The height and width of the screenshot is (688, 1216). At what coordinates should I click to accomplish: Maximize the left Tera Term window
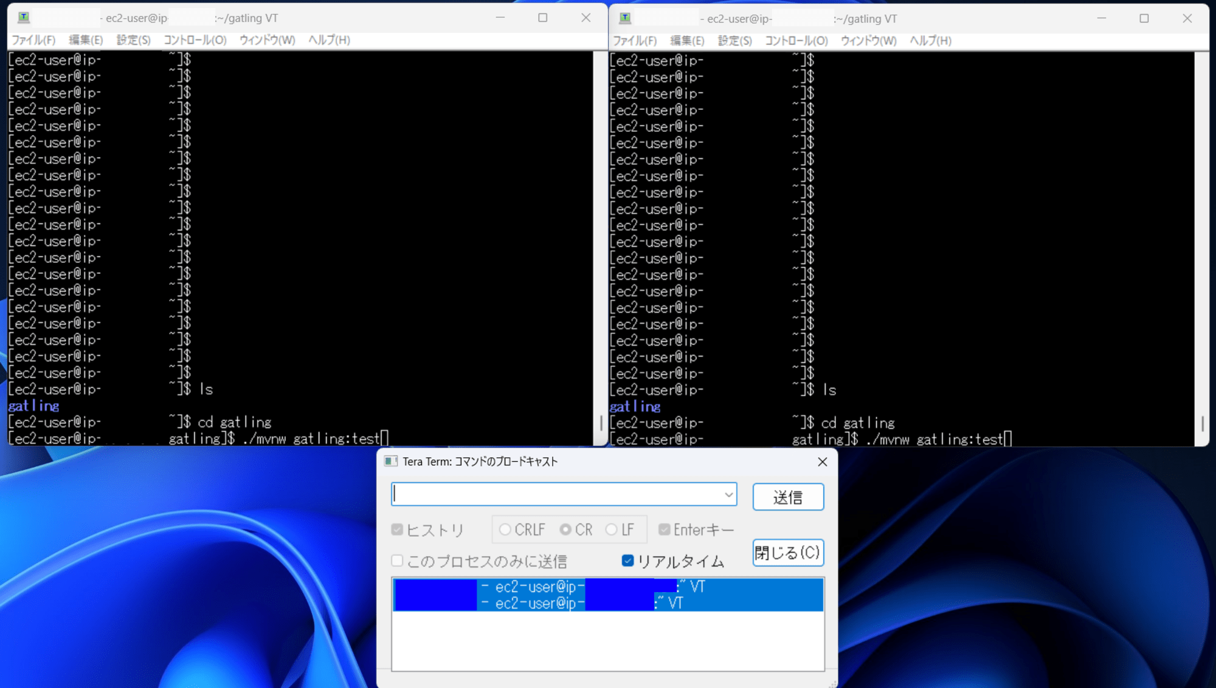pyautogui.click(x=542, y=18)
